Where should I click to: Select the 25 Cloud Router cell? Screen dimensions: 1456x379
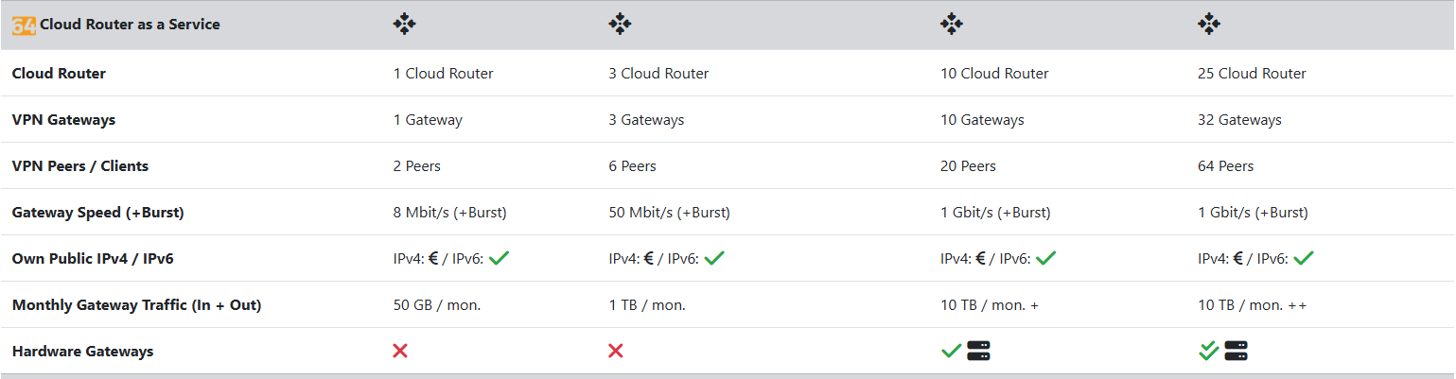coord(1252,74)
